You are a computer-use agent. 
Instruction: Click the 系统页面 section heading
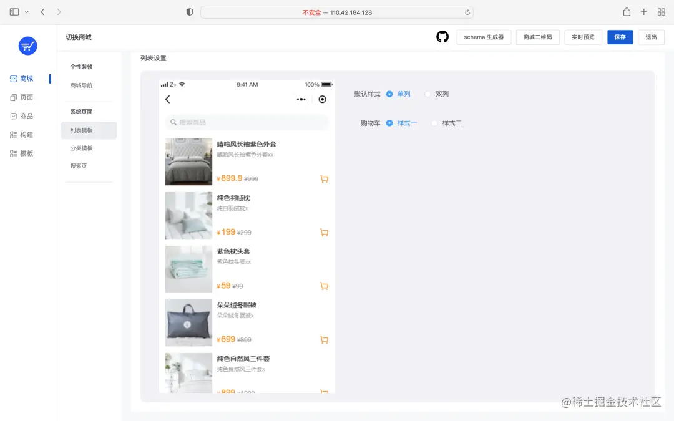(81, 112)
